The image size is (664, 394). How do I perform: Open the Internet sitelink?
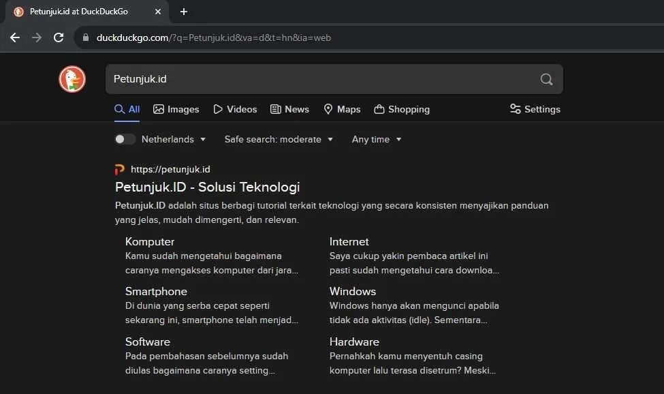pos(349,242)
